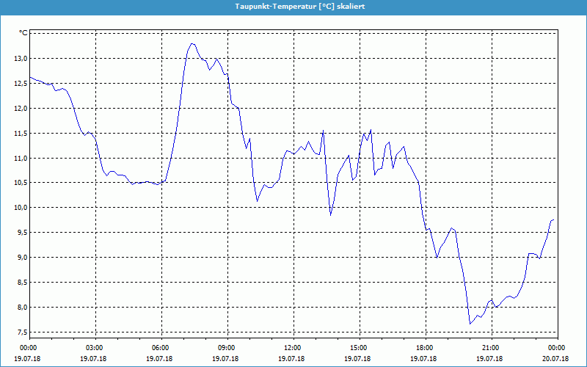The width and height of the screenshot is (587, 367).
Task: Select the 12,5 y-axis label
Action: pyautogui.click(x=21, y=83)
